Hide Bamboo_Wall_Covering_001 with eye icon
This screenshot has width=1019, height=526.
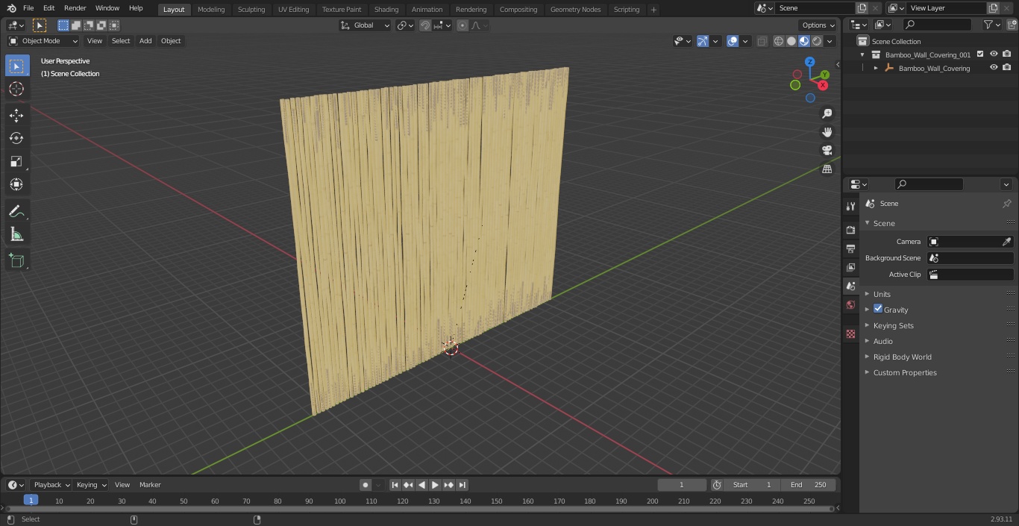click(x=994, y=54)
